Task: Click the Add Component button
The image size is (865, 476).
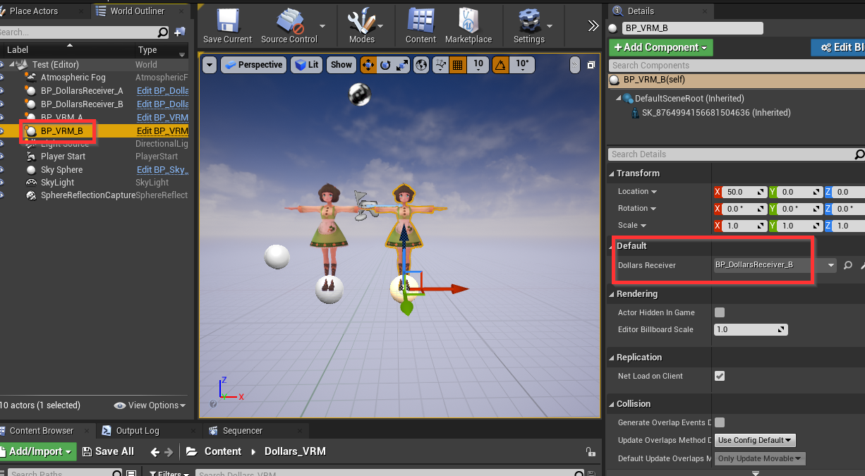Action: click(x=660, y=47)
